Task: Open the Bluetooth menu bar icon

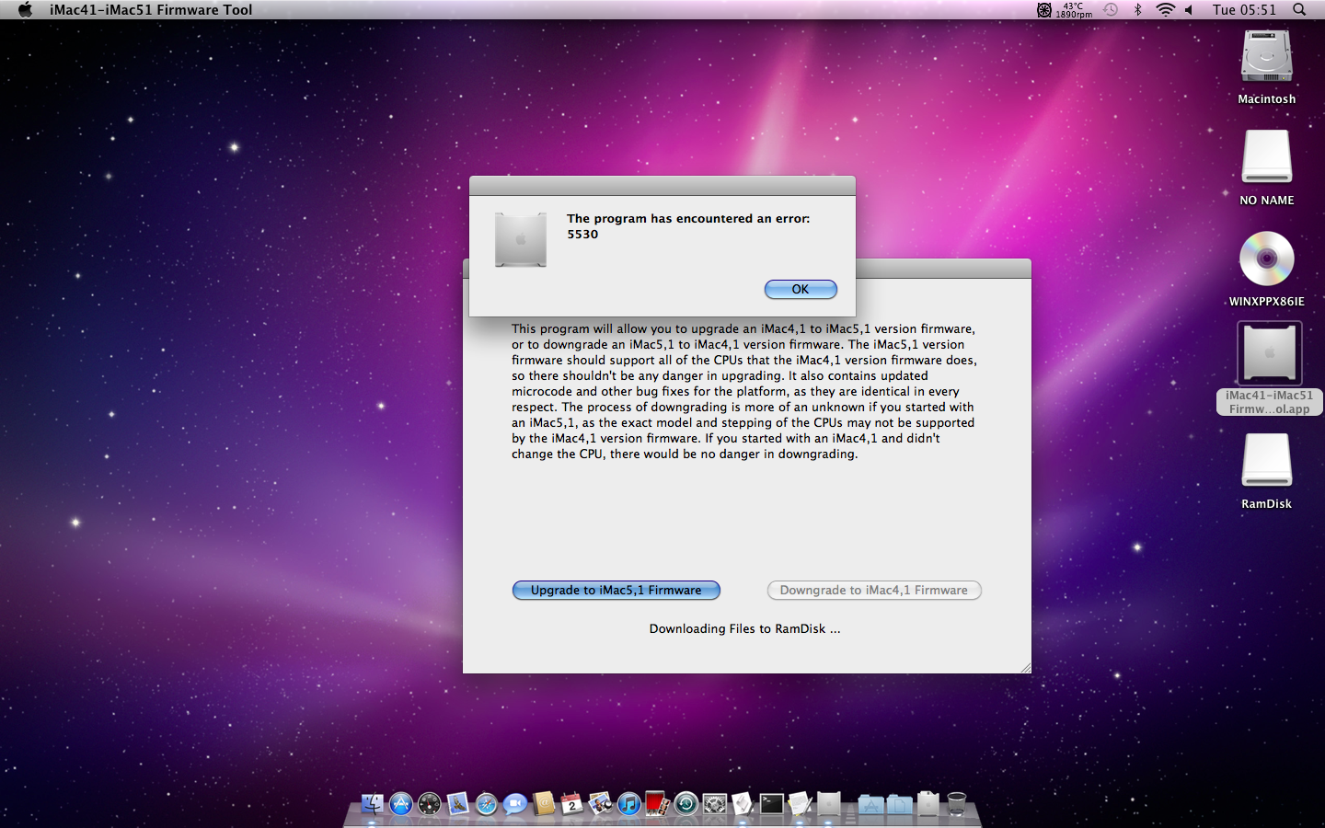Action: [x=1137, y=9]
